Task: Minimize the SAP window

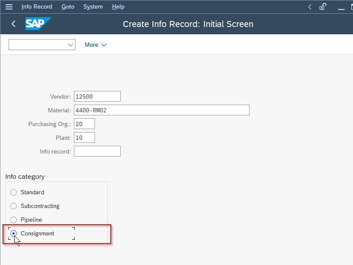Action: (x=341, y=8)
